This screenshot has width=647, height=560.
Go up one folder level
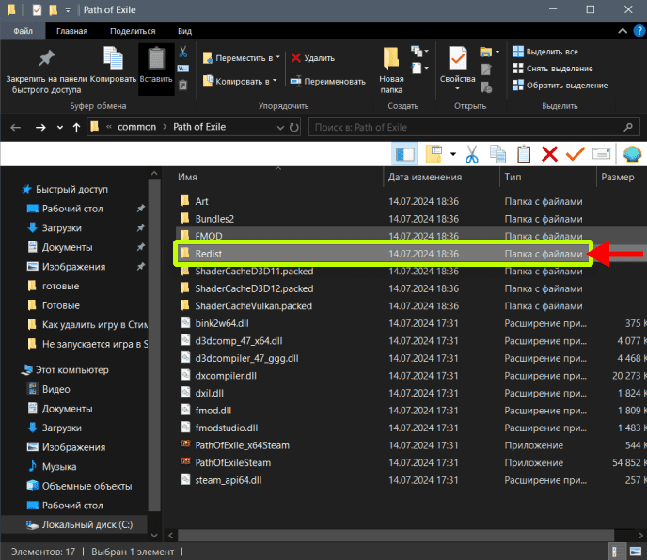(x=76, y=127)
